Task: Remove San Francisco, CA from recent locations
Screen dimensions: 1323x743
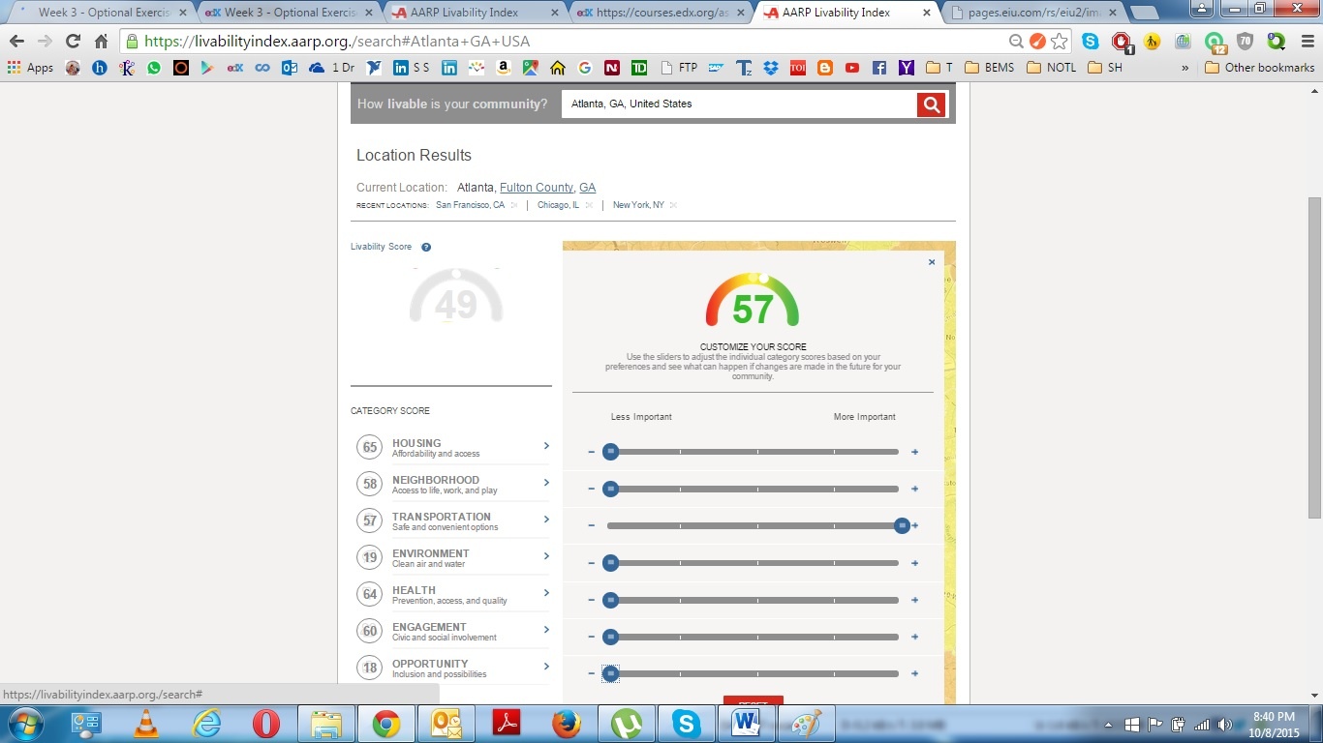Action: [514, 205]
